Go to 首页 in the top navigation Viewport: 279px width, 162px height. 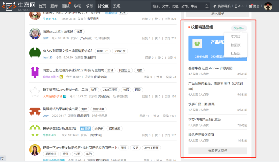pyautogui.click(x=42, y=6)
